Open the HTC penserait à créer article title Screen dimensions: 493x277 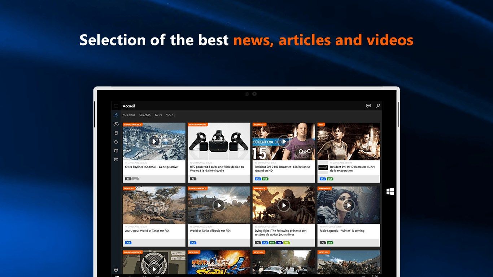tap(217, 169)
